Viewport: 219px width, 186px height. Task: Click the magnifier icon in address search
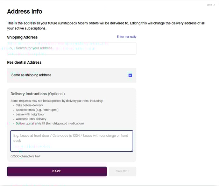coord(11,48)
